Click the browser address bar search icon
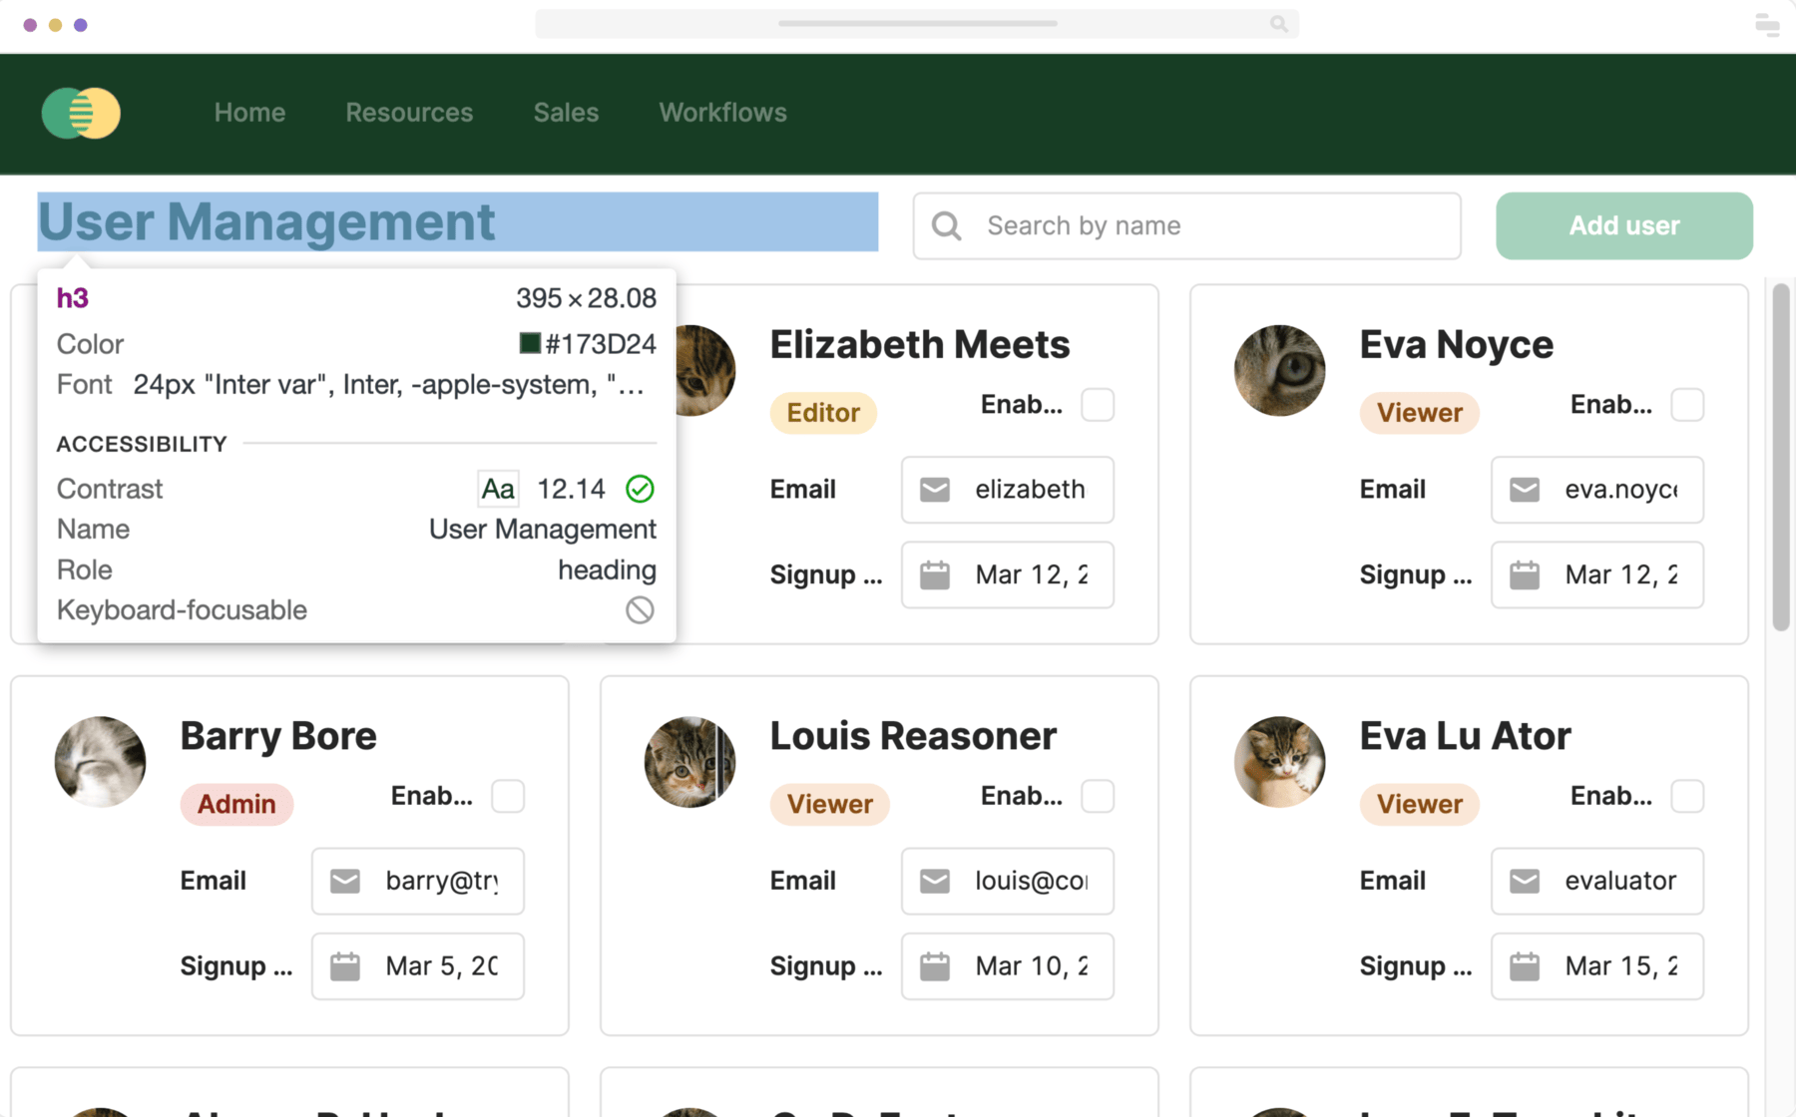The height and width of the screenshot is (1117, 1796). 1278,24
